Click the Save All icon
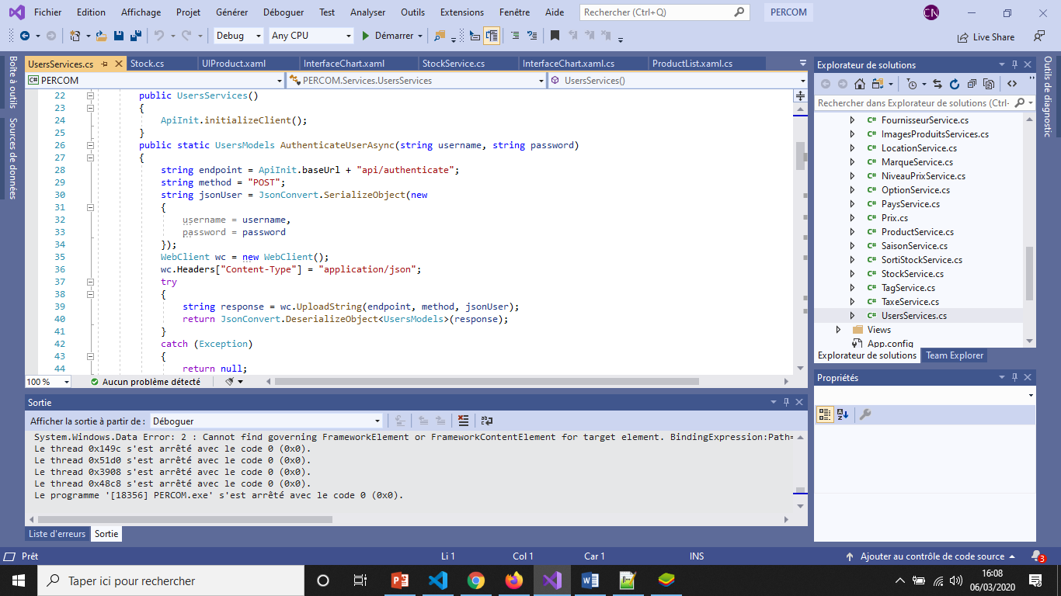The width and height of the screenshot is (1061, 596). 135,36
